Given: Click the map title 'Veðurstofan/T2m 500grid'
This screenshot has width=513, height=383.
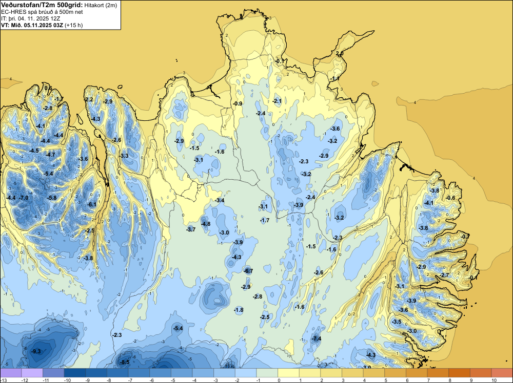Looking at the screenshot, I should (x=42, y=5).
